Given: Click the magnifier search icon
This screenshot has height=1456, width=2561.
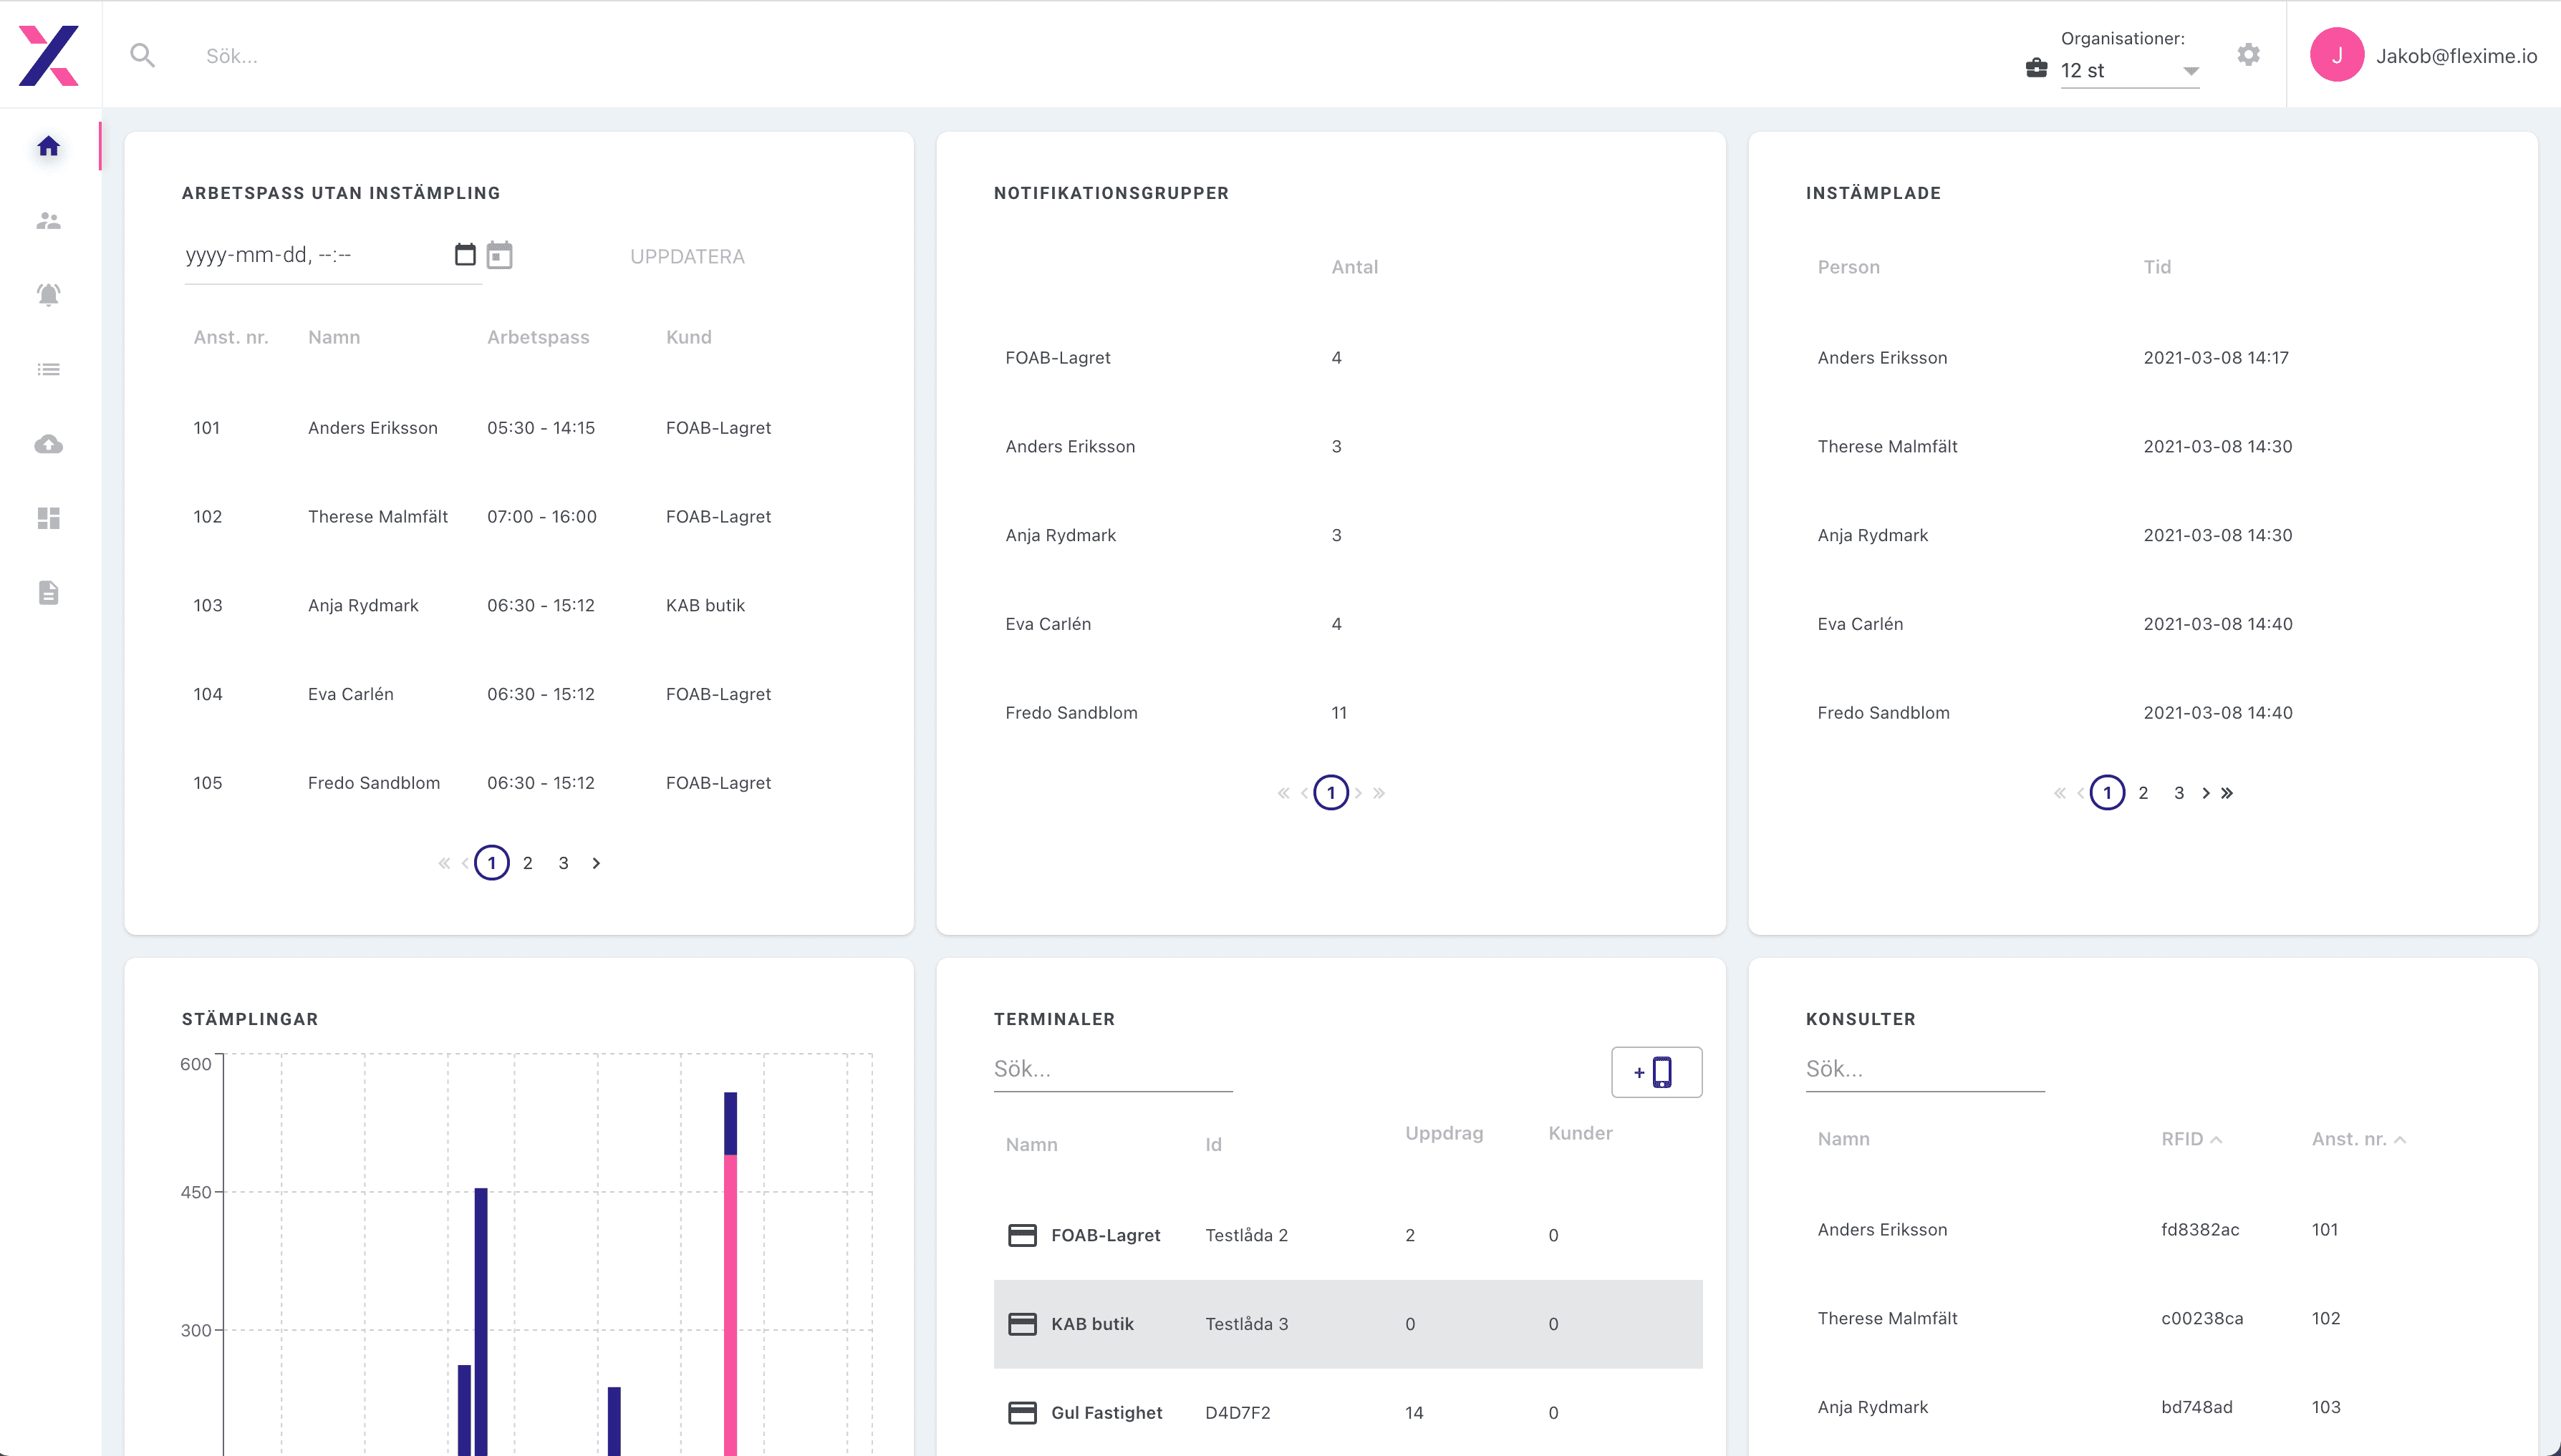Looking at the screenshot, I should (143, 55).
